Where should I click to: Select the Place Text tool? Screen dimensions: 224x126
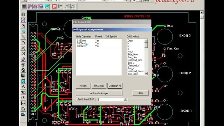coord(23,86)
